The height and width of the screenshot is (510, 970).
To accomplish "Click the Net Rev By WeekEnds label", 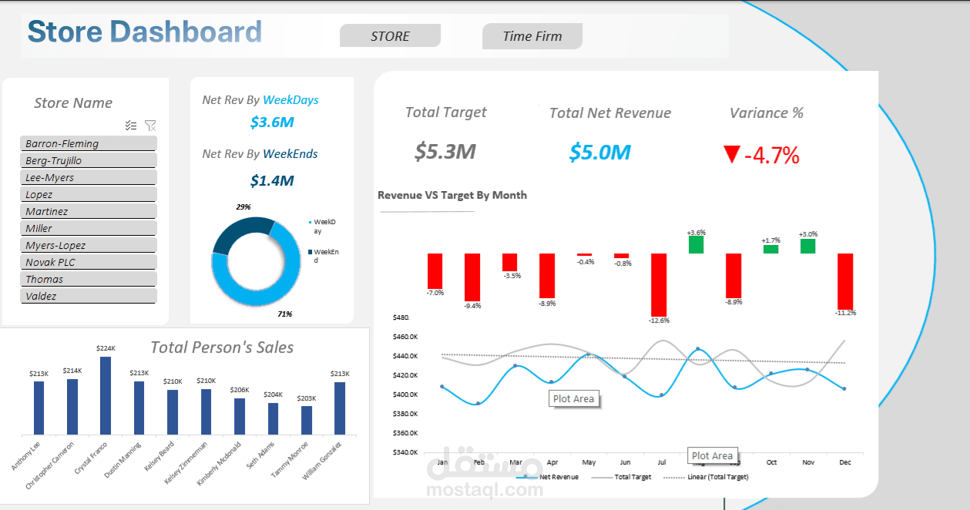I will pos(260,154).
